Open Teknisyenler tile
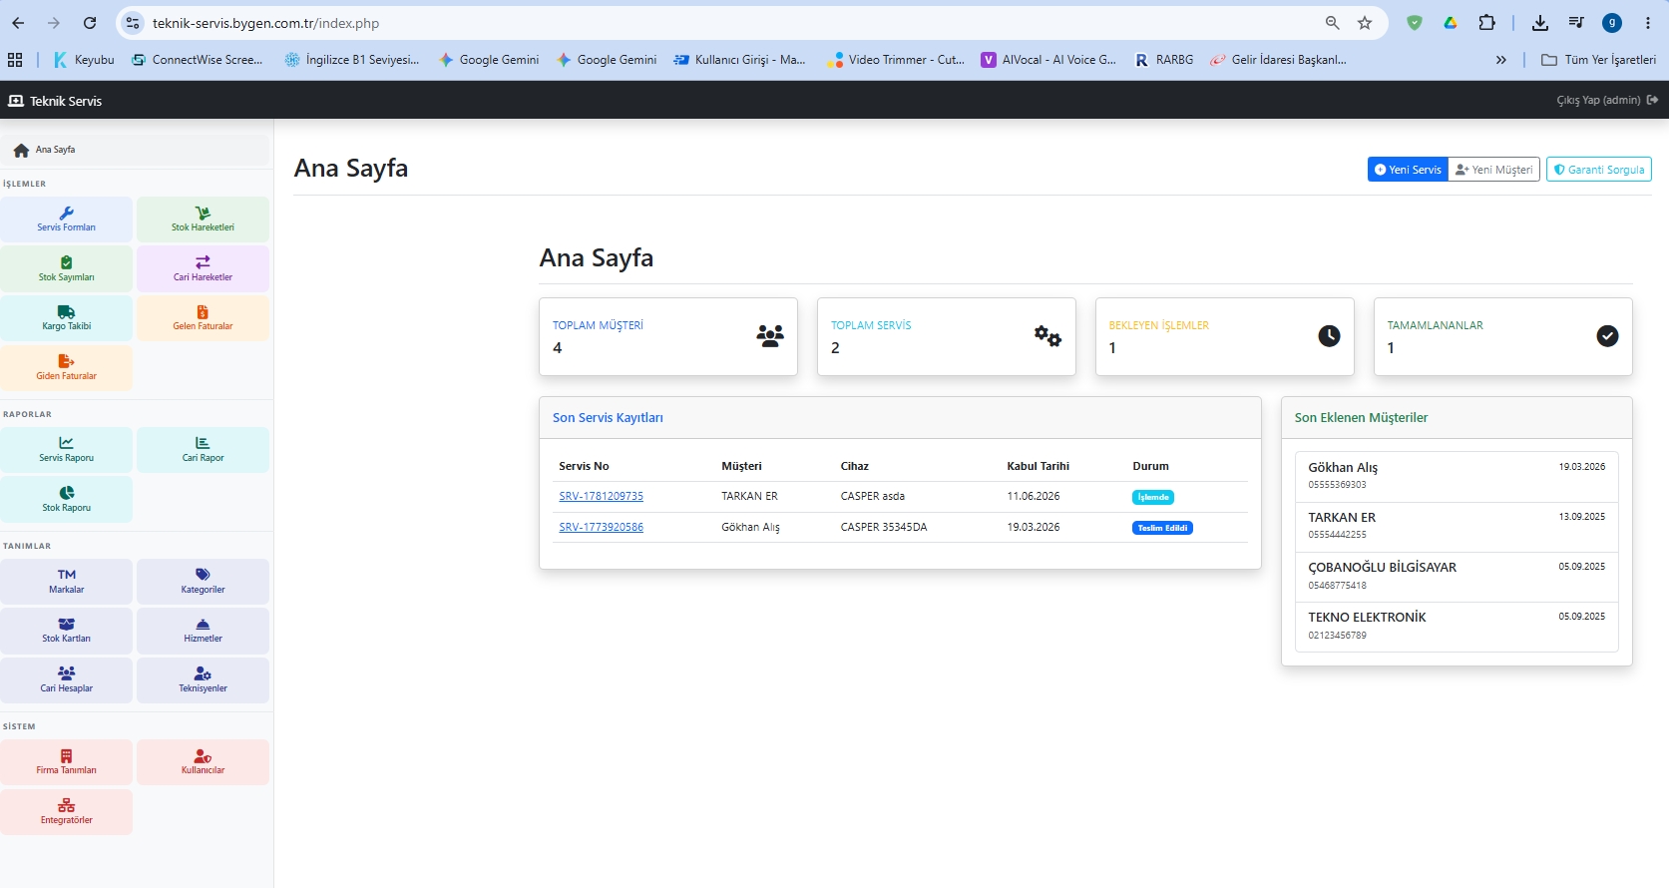 coord(203,680)
